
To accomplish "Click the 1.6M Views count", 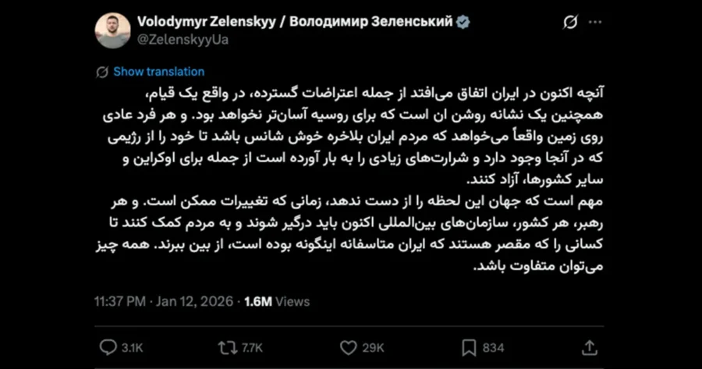I will (277, 301).
